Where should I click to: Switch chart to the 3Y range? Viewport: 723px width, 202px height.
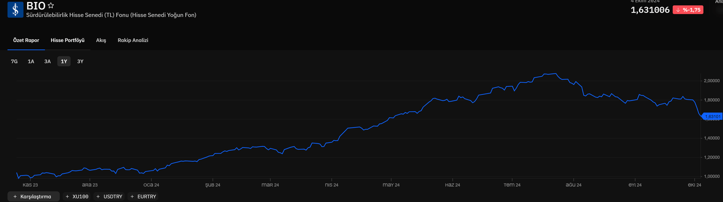pyautogui.click(x=80, y=61)
